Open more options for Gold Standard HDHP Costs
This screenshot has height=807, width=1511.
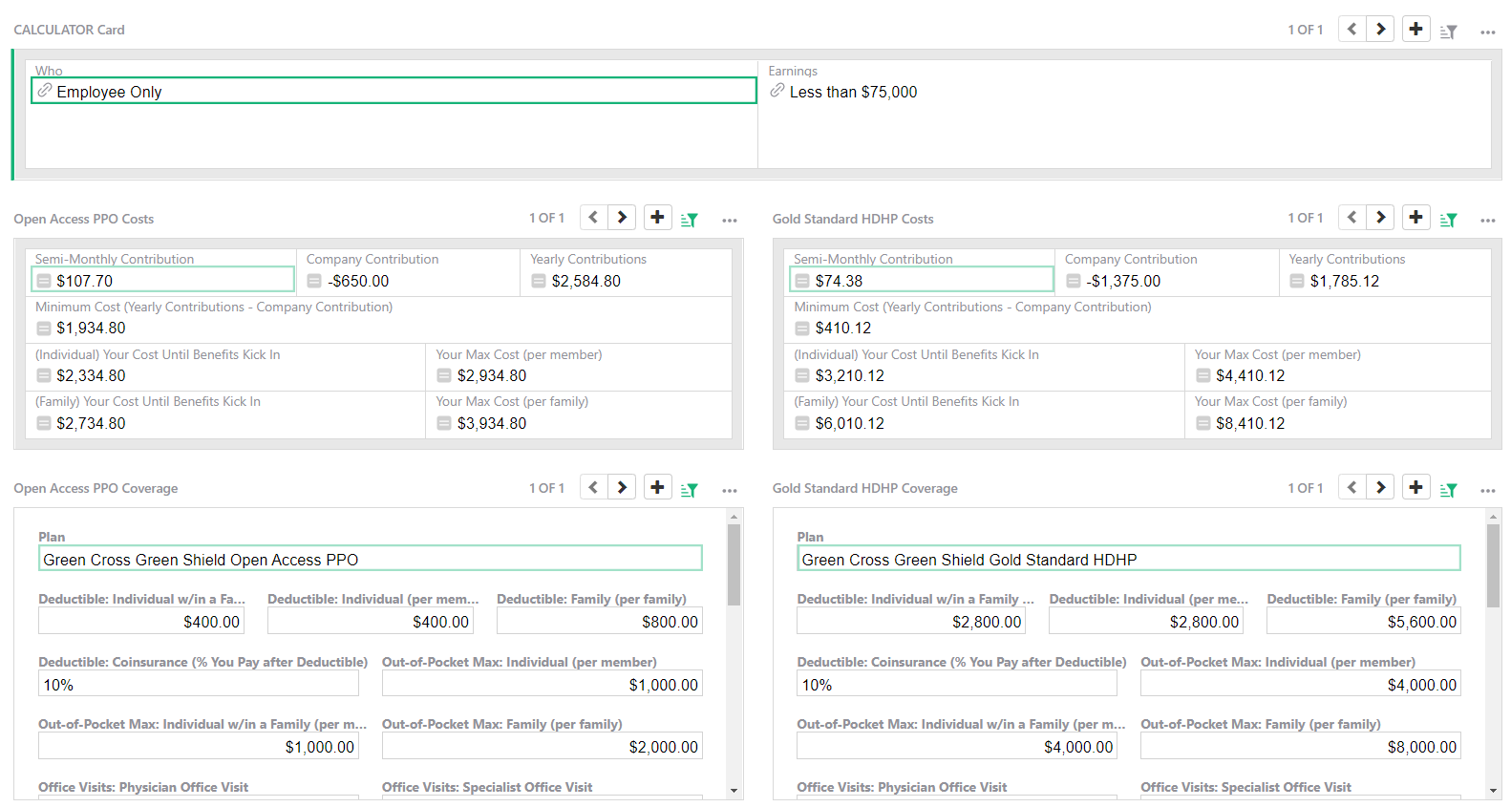click(x=1487, y=221)
